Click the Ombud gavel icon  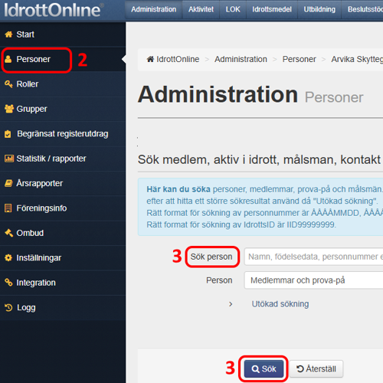(8, 233)
